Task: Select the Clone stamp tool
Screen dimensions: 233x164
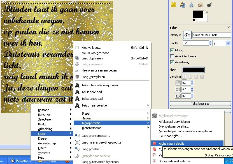Action: (182, 4)
